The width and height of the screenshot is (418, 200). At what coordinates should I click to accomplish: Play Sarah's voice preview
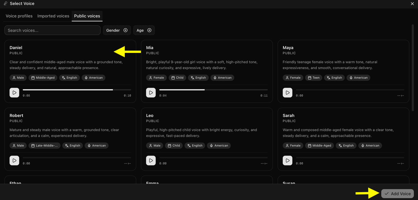(288, 161)
